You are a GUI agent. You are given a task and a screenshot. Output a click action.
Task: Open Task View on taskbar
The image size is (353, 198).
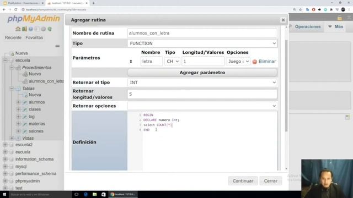click(x=77, y=194)
